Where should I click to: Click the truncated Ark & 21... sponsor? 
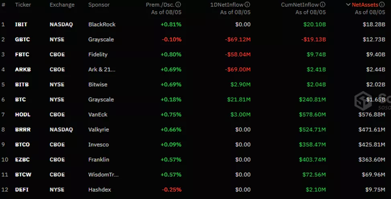click(102, 70)
